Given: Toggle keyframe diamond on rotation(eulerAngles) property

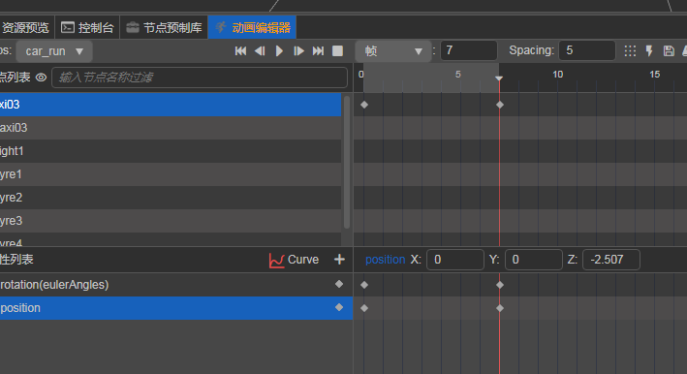Looking at the screenshot, I should point(339,284).
